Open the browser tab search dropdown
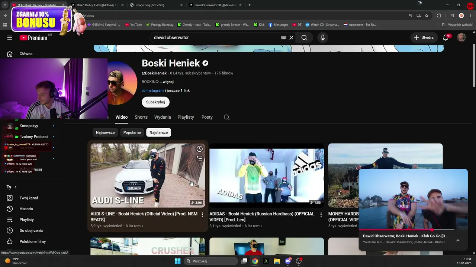476x267 pixels. 5,5
